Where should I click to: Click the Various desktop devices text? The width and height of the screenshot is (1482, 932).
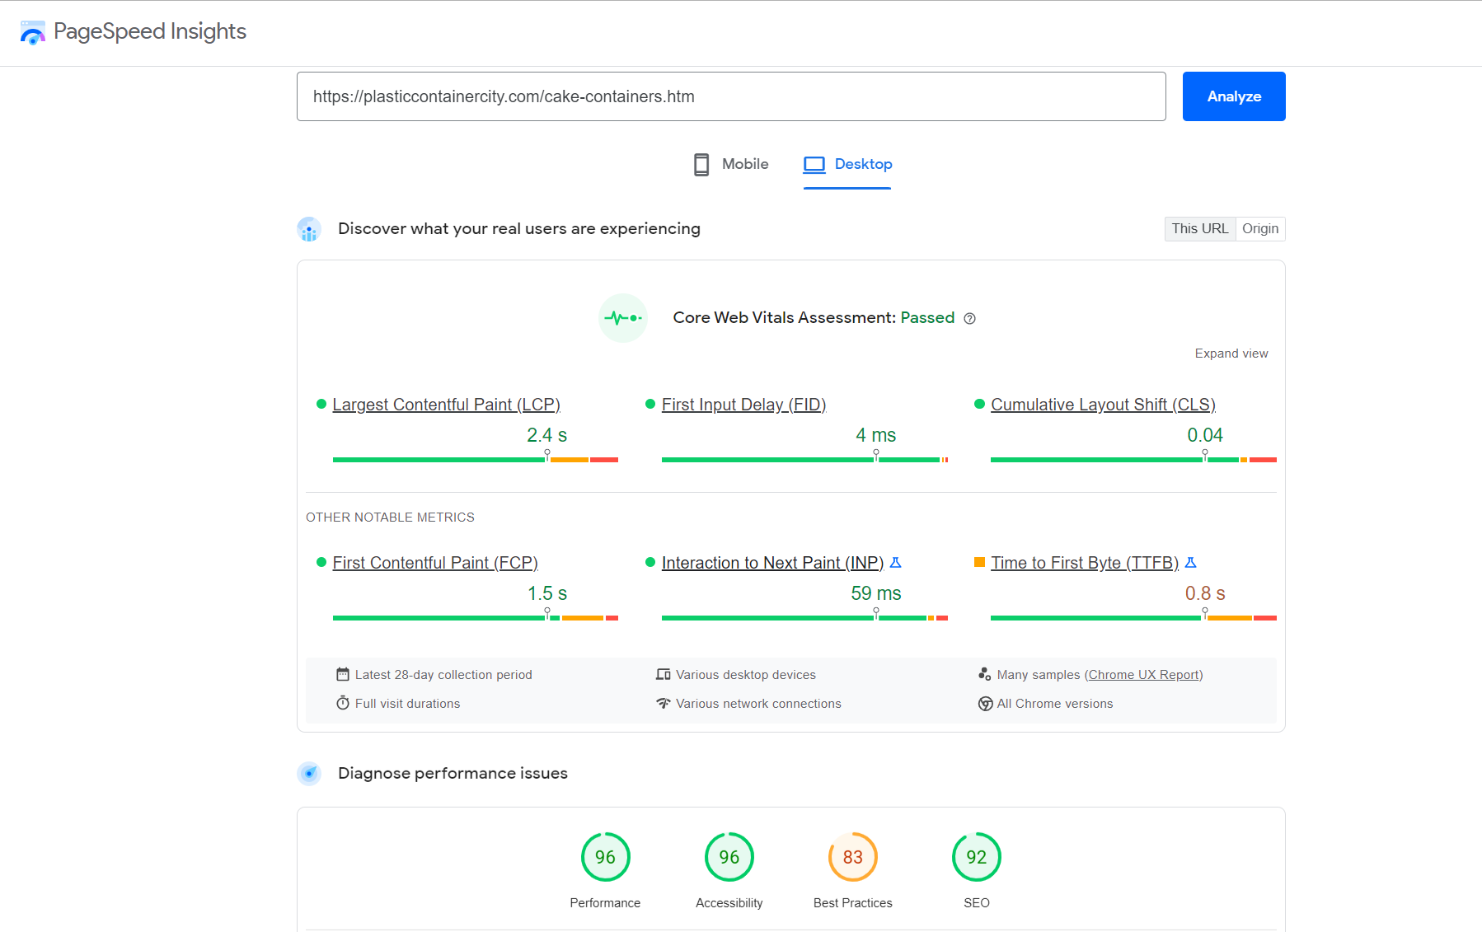pos(746,675)
